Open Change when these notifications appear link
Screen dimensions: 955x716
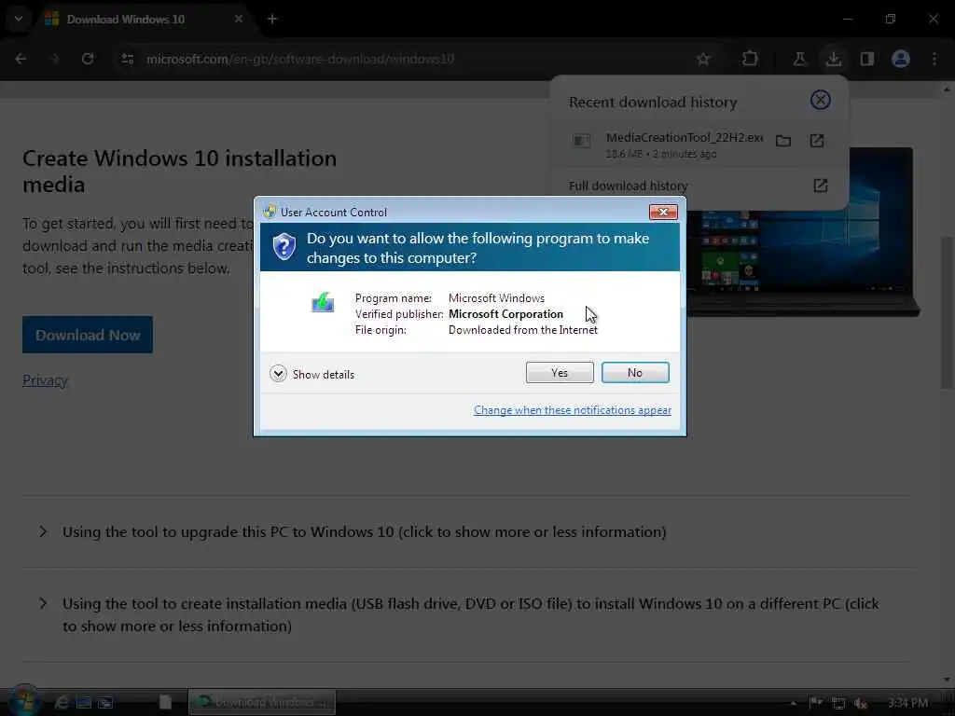tap(572, 410)
